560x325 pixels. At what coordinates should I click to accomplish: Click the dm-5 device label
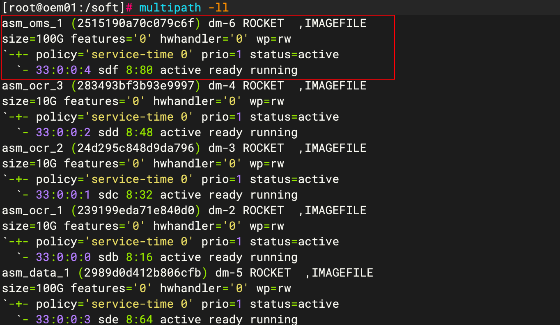pyautogui.click(x=229, y=273)
